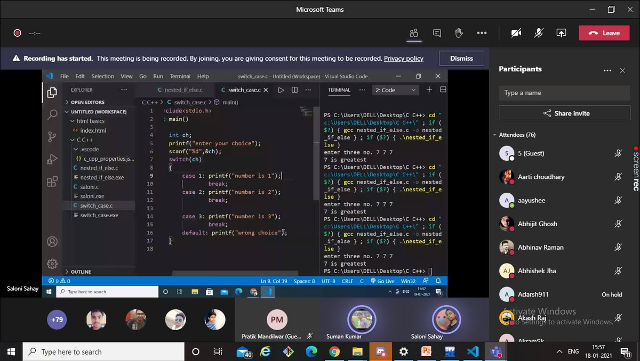
Task: Close the Participants panel
Action: point(622,70)
